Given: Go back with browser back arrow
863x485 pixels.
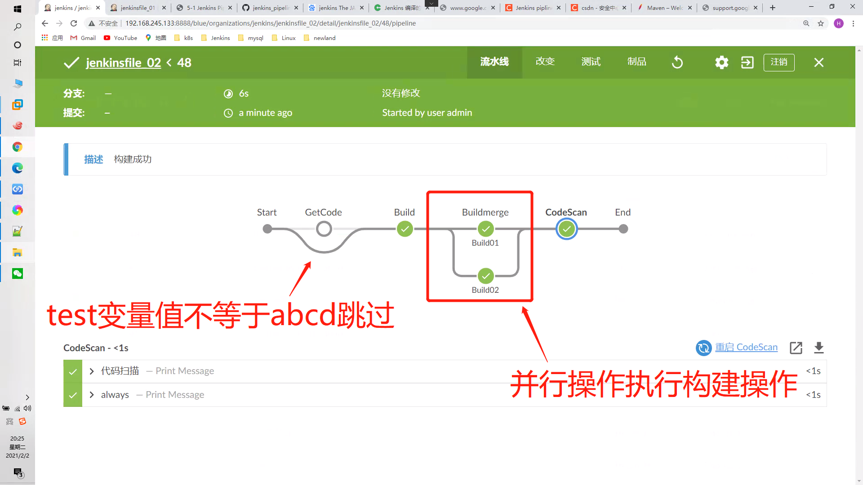Looking at the screenshot, I should (44, 23).
